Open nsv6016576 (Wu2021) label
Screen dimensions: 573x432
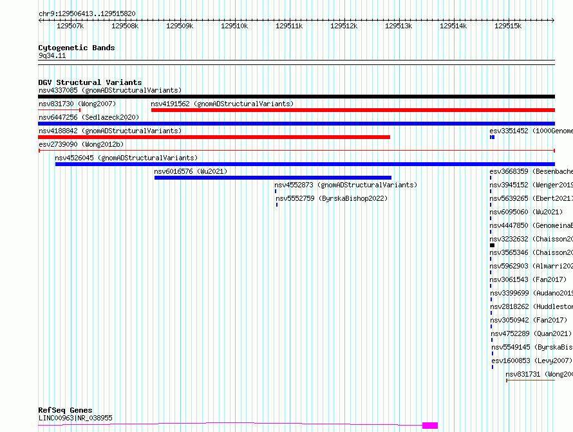pyautogui.click(x=191, y=171)
